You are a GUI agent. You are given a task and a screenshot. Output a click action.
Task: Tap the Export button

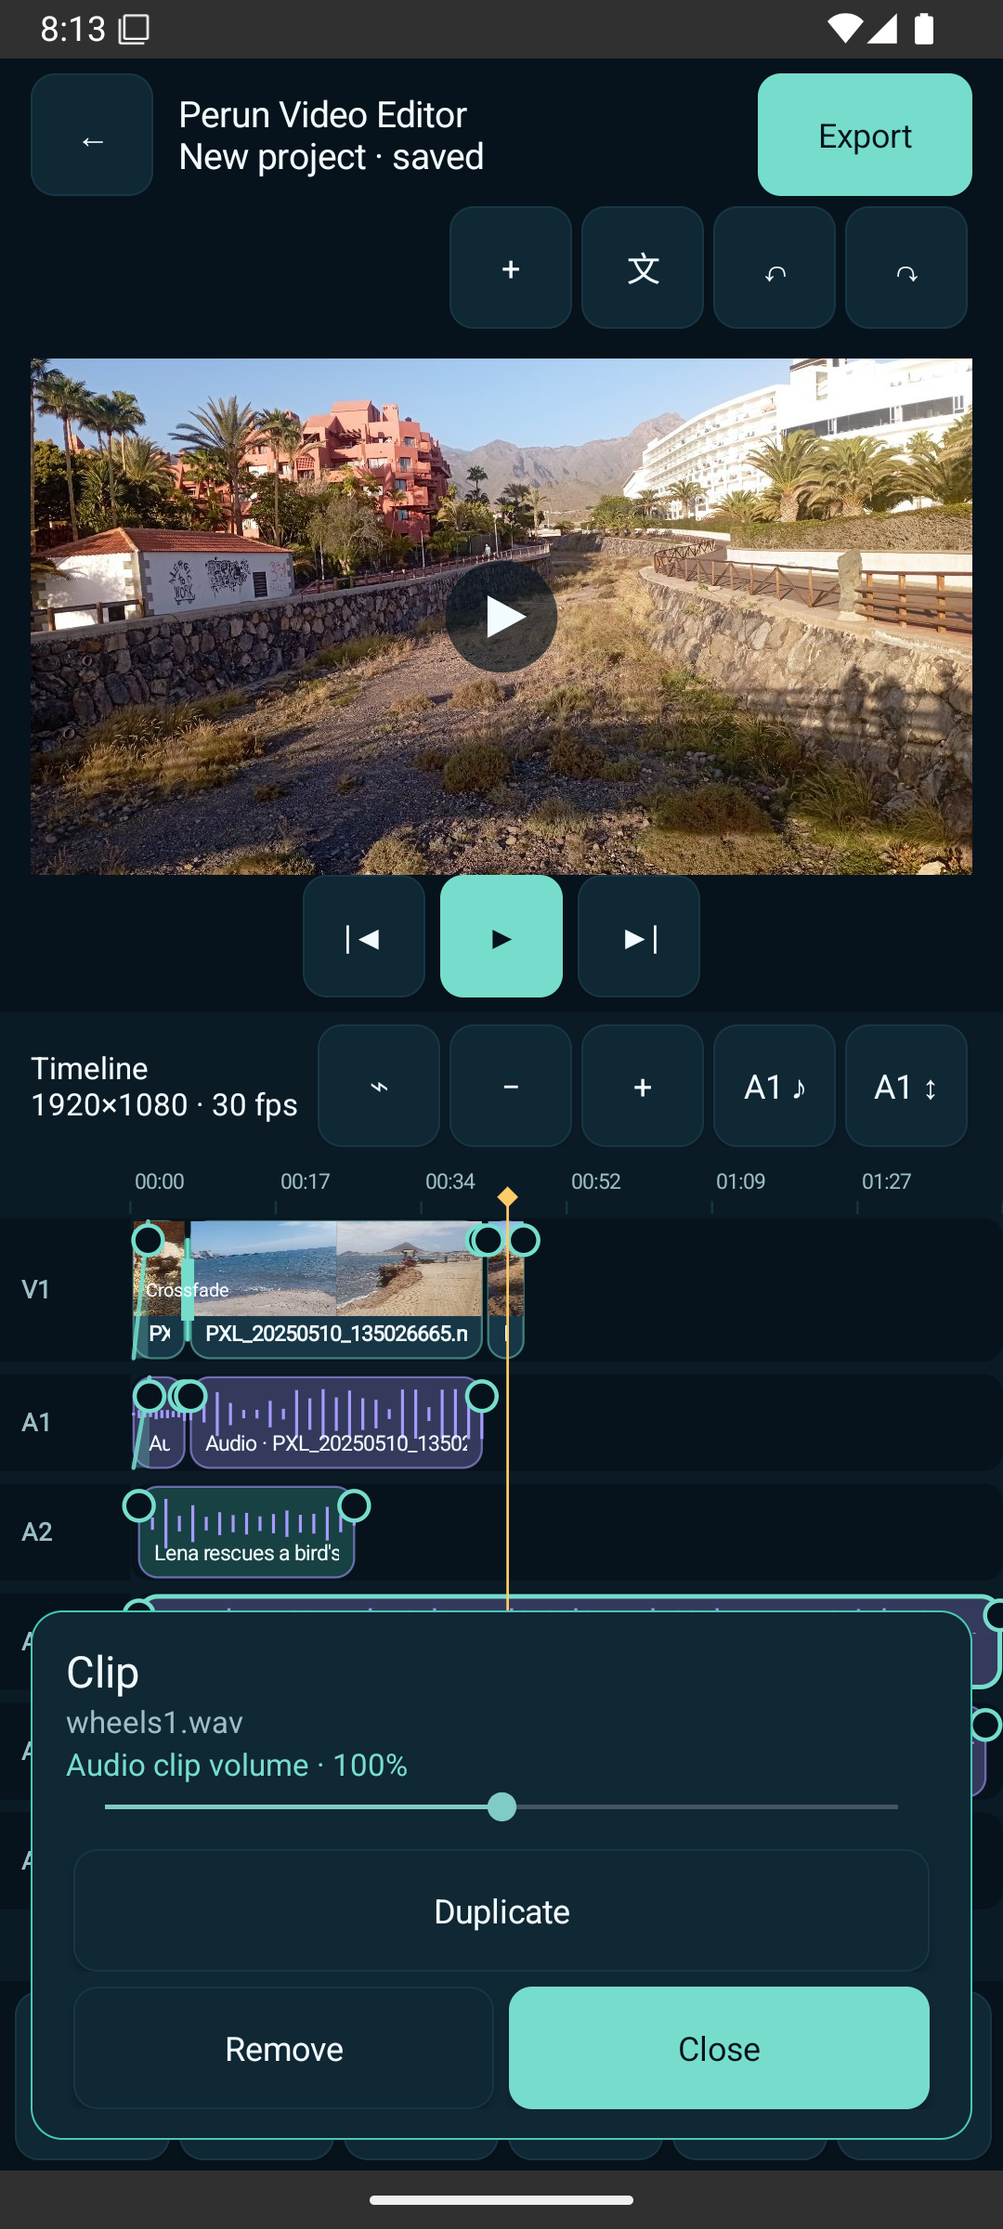865,135
